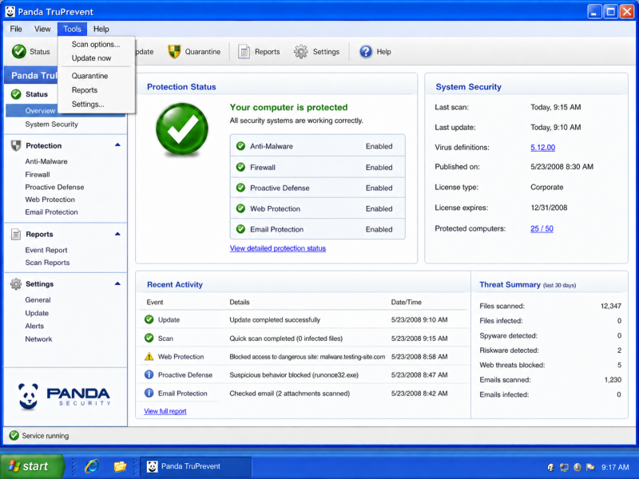
Task: Open protected computers 25 / 50 link
Action: (542, 228)
